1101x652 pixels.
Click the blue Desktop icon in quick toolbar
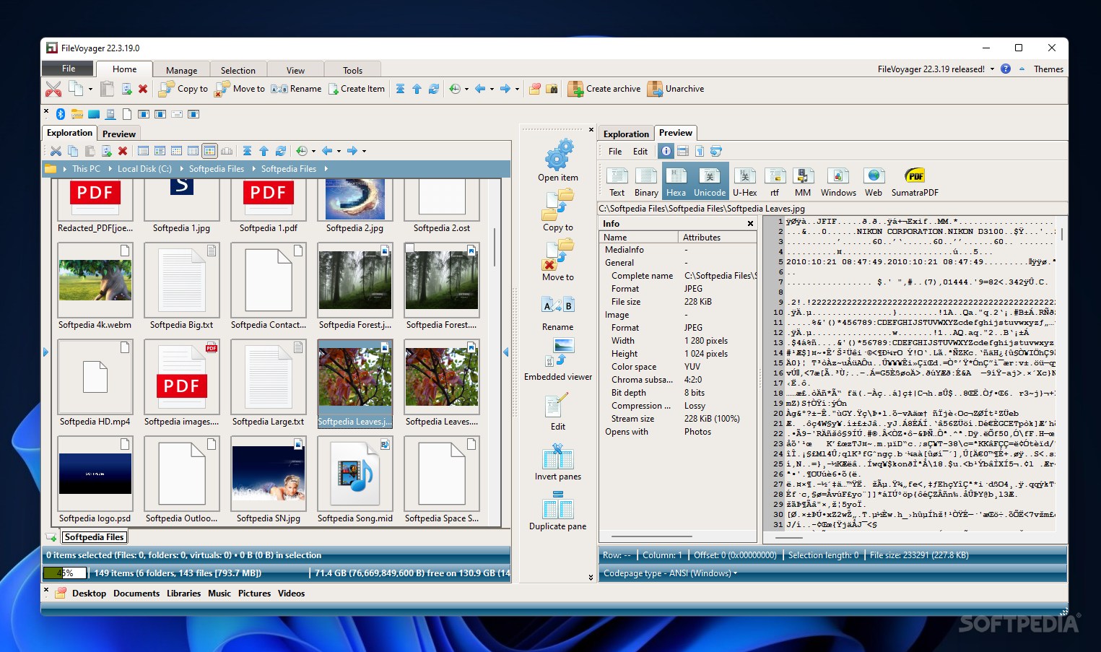[x=94, y=114]
